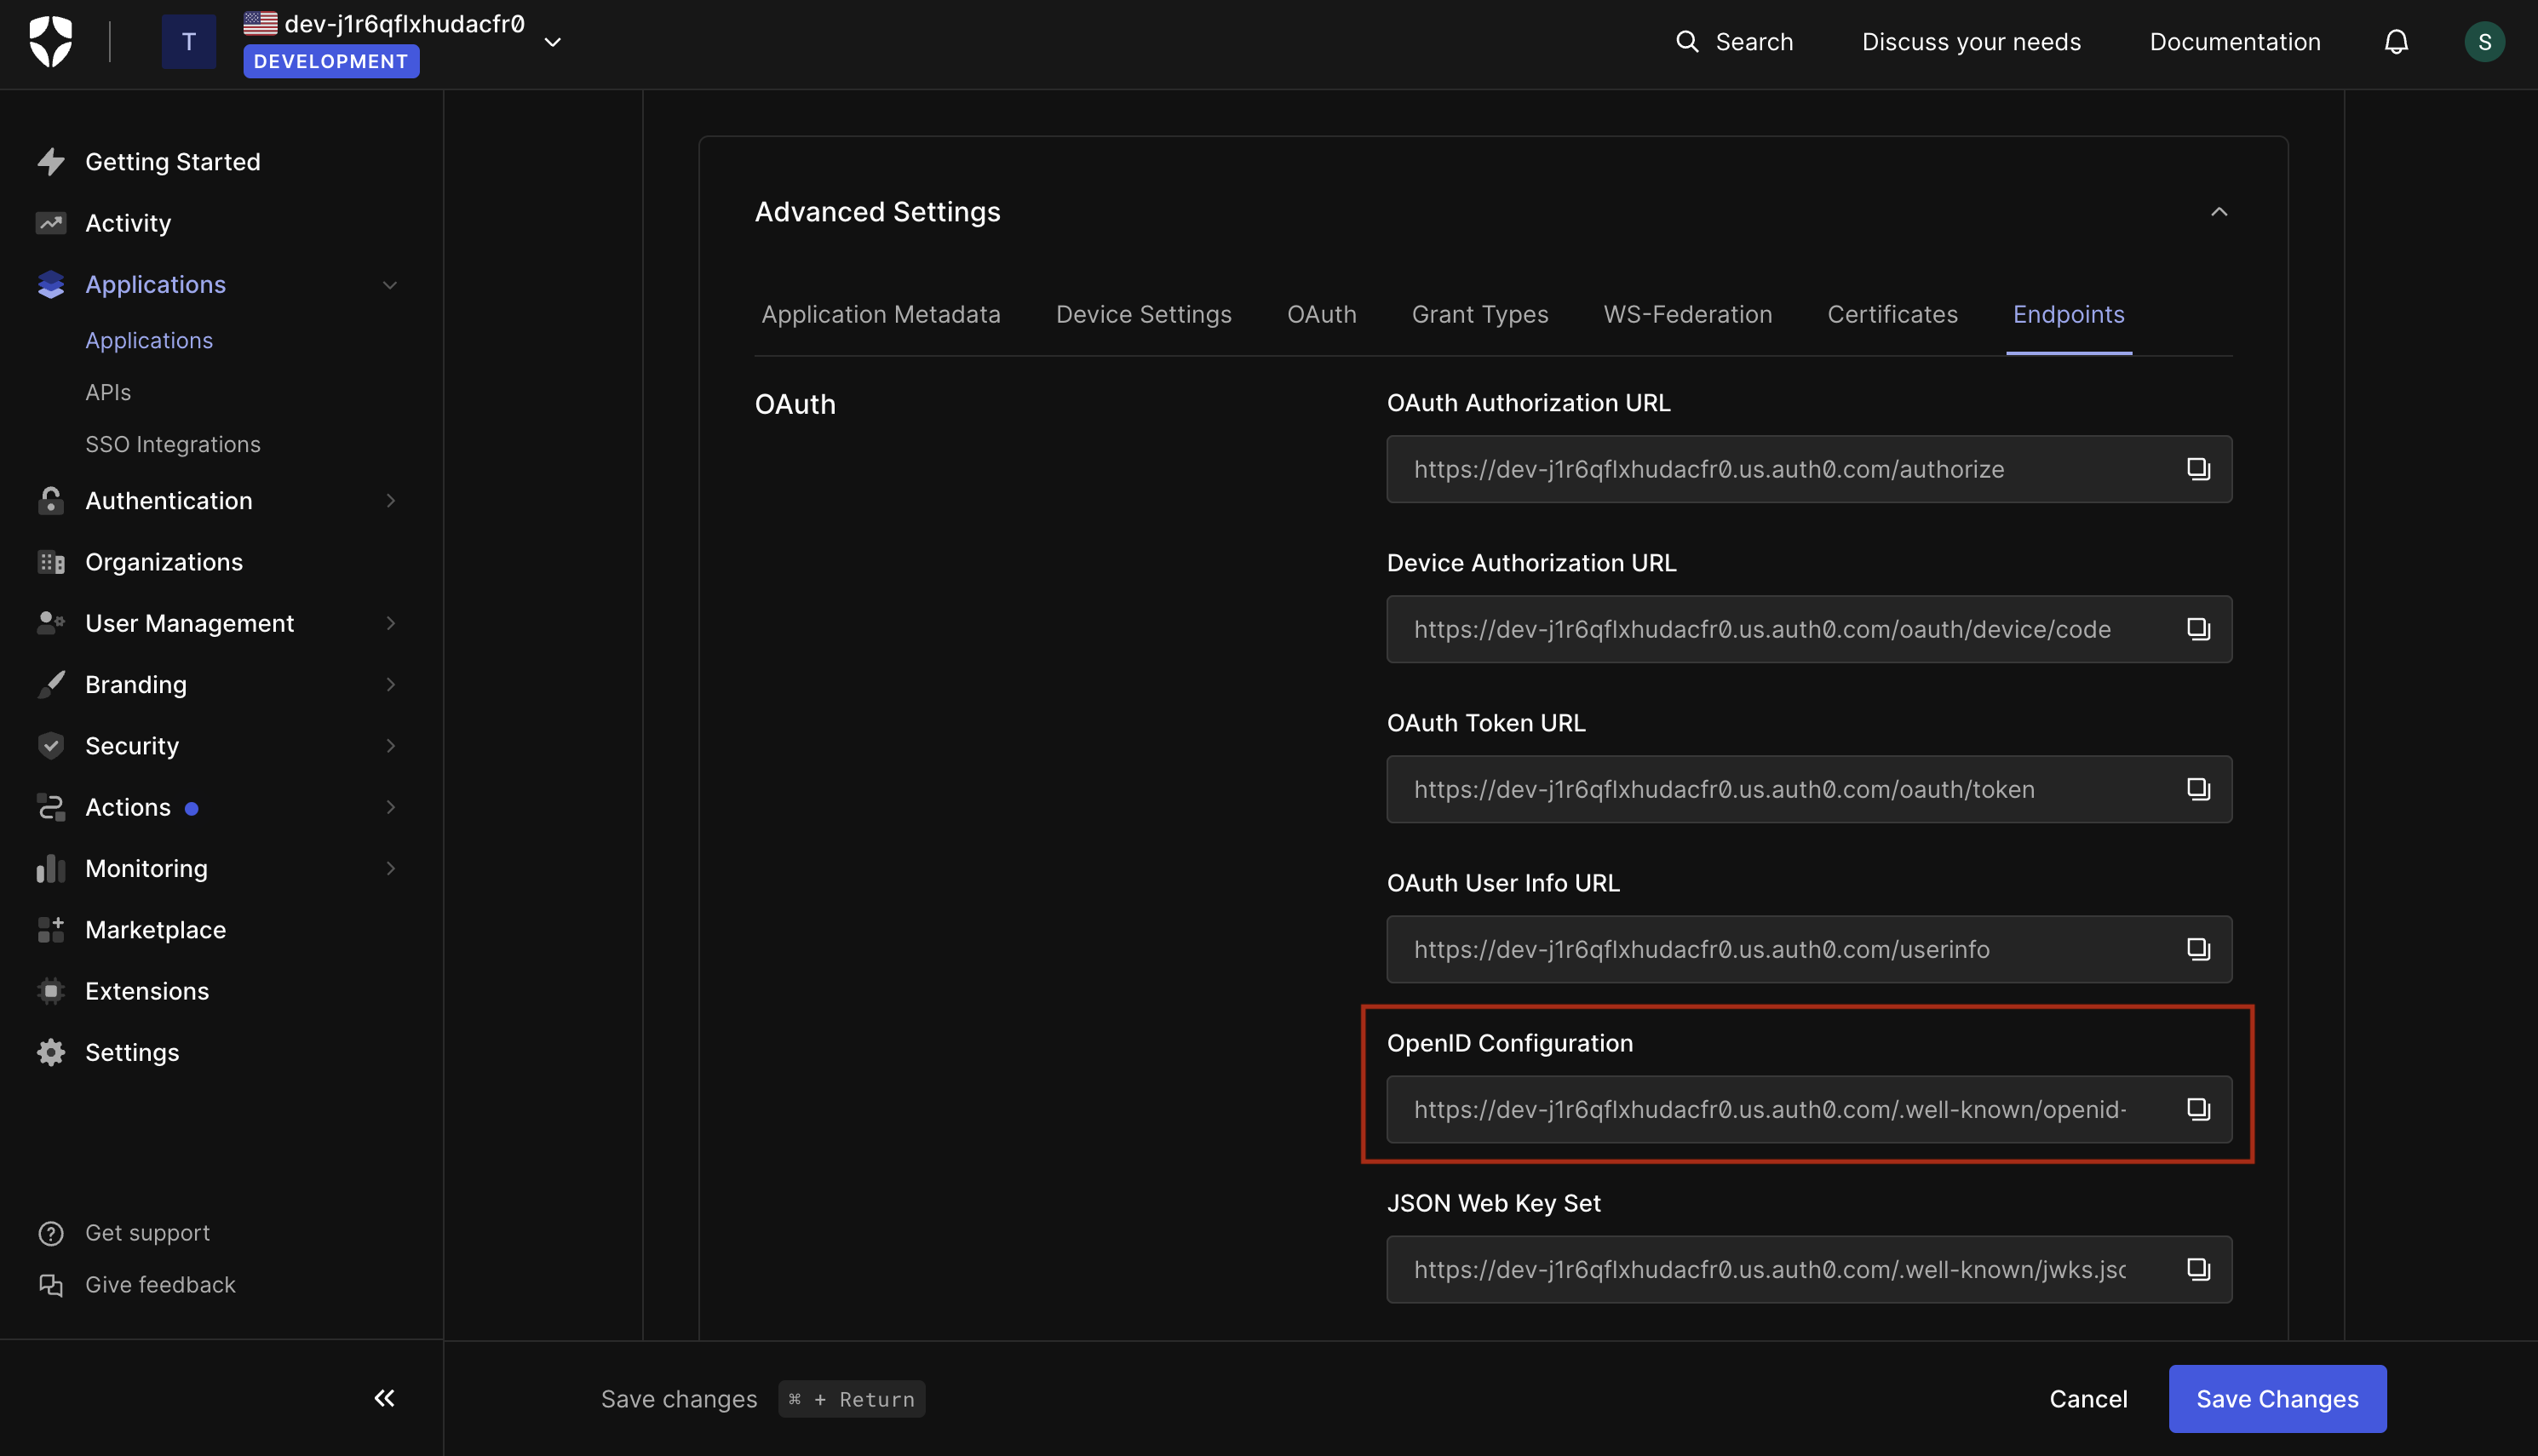Click the Marketplace icon

point(51,929)
